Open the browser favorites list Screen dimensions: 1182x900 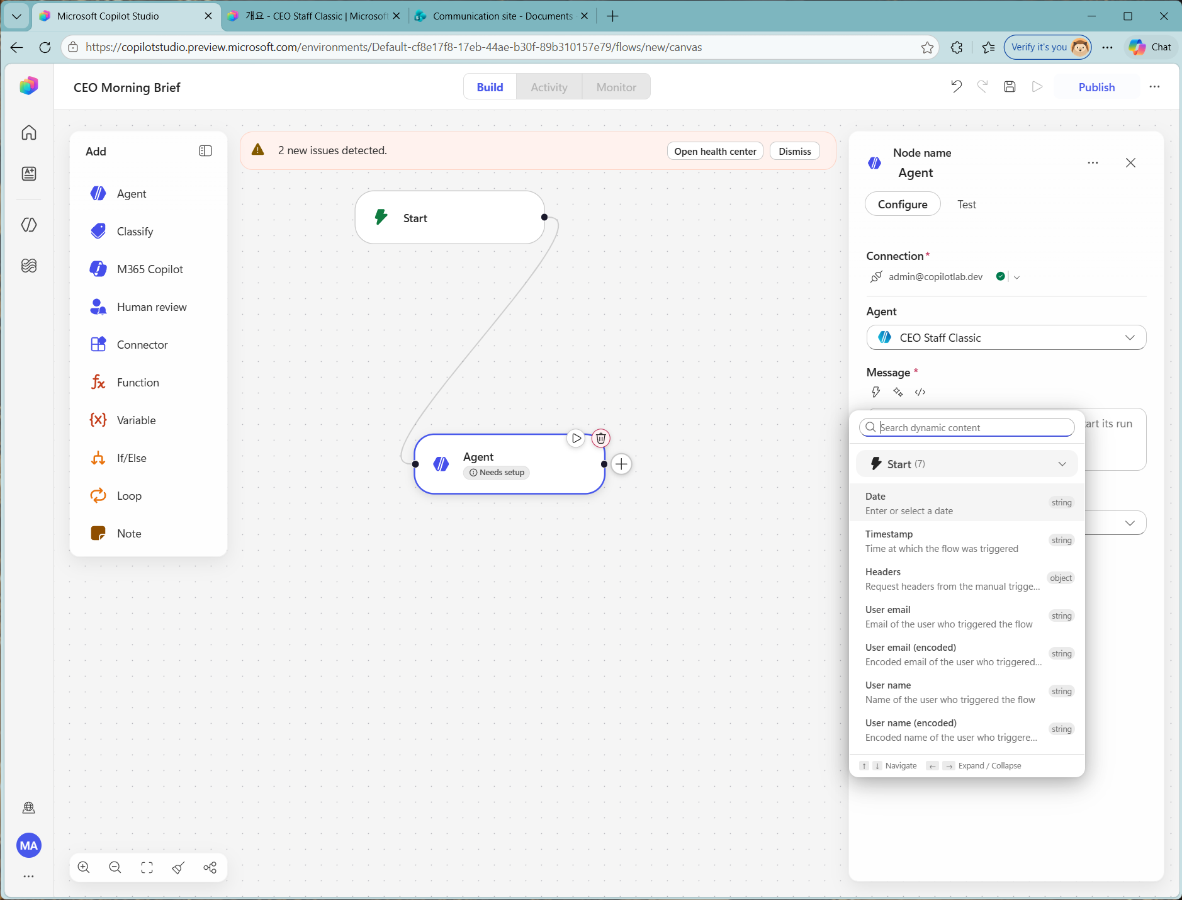pyautogui.click(x=988, y=47)
